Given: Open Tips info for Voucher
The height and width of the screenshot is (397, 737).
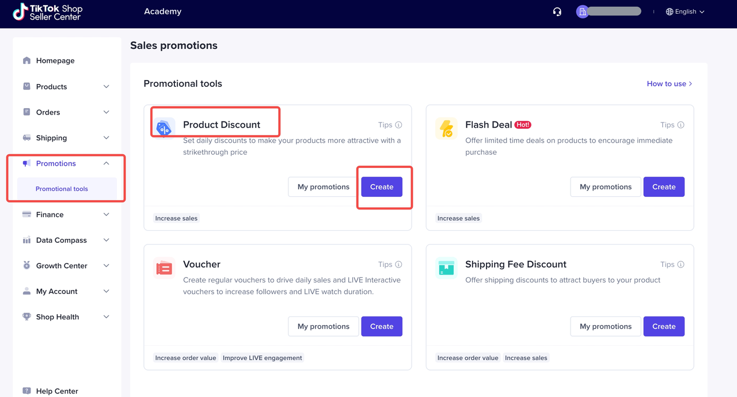Looking at the screenshot, I should (x=390, y=265).
